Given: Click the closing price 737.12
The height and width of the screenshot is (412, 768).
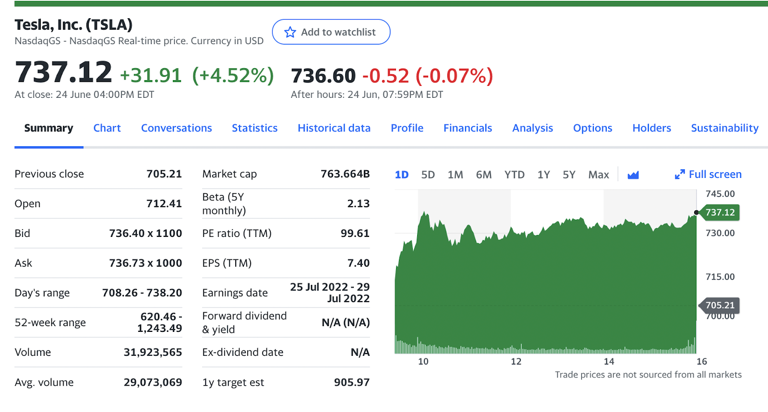Looking at the screenshot, I should click(63, 72).
